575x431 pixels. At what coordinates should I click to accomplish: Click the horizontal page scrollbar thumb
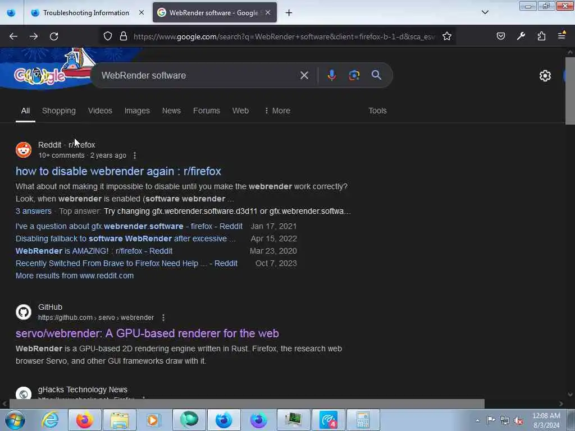pos(247,404)
